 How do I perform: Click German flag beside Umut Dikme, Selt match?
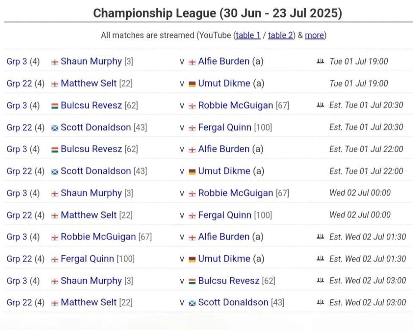click(192, 84)
